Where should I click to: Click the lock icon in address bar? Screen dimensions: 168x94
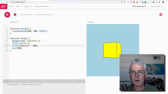tap(11, 2)
